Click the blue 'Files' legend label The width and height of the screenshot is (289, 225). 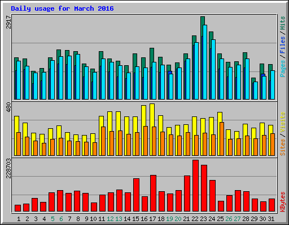[283, 44]
